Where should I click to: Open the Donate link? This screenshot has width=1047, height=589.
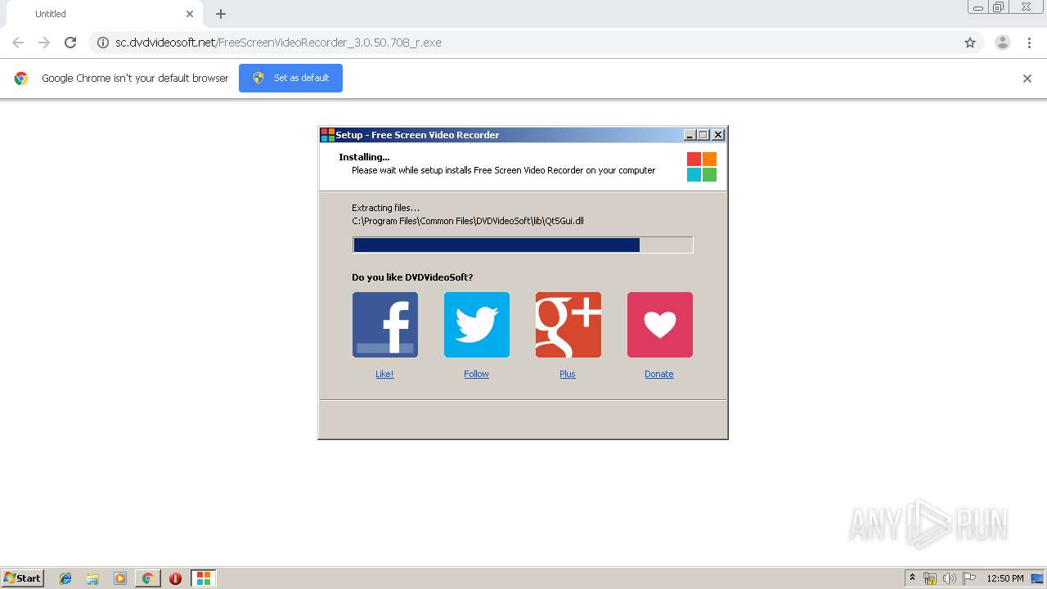click(x=659, y=374)
